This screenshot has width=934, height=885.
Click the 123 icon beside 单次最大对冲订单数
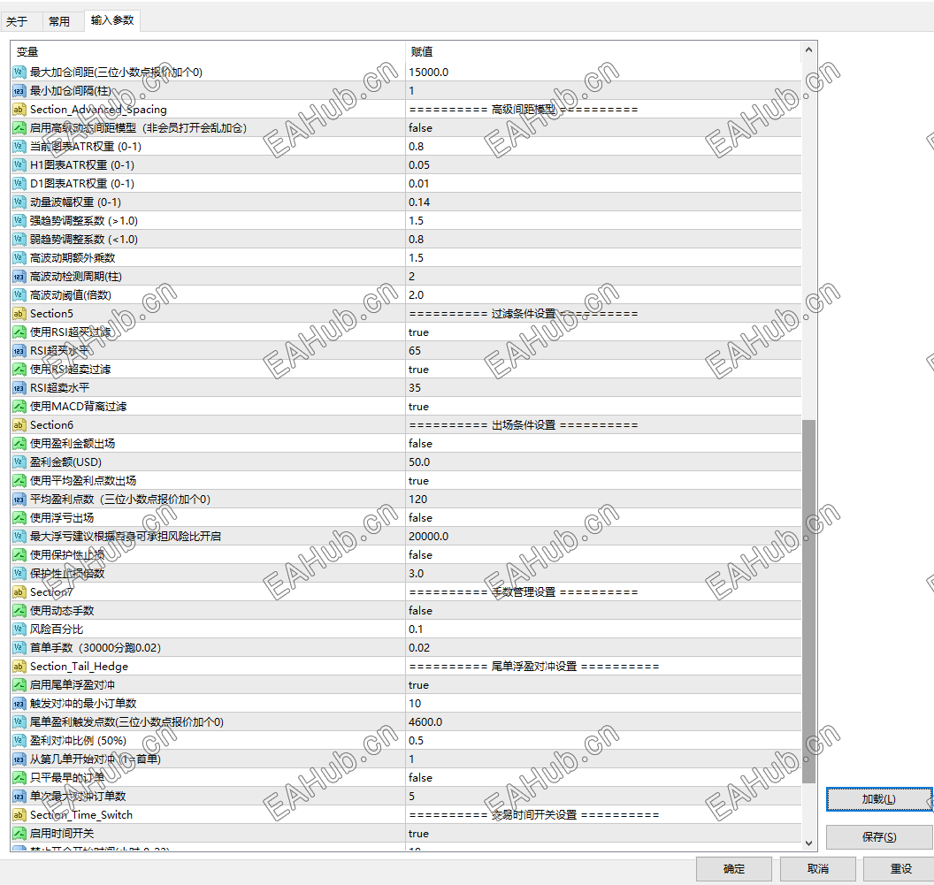click(18, 796)
